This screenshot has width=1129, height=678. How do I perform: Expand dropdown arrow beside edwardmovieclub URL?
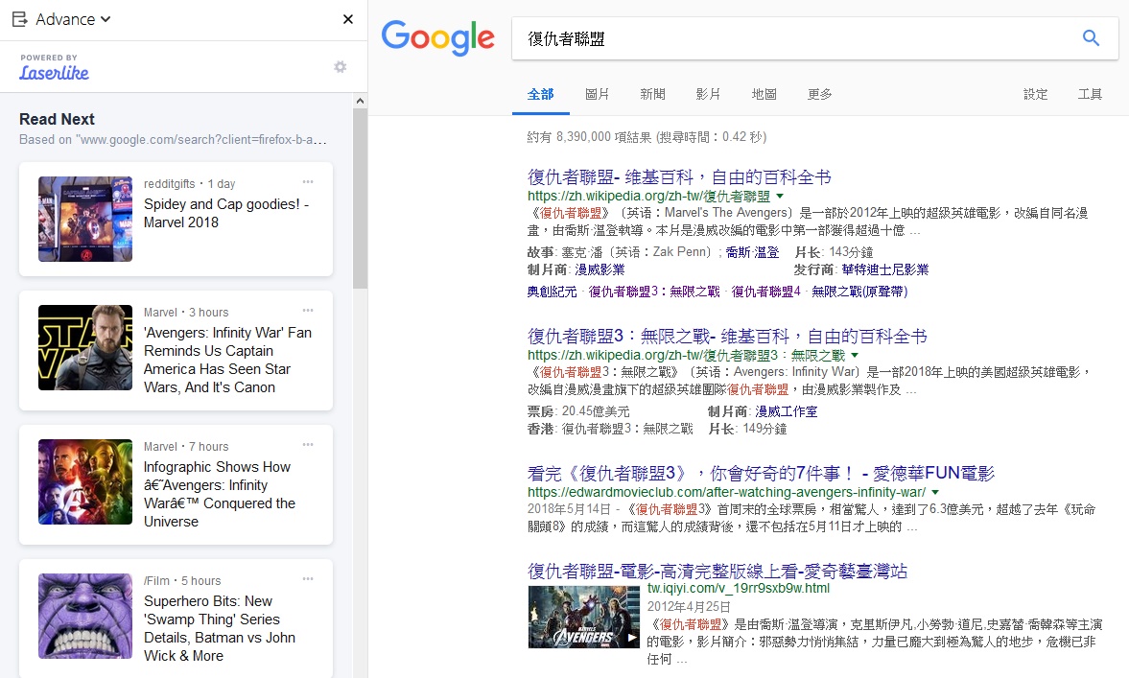934,493
